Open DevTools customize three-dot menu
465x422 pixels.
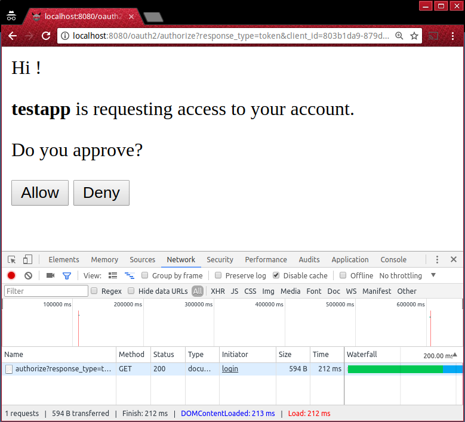[437, 260]
